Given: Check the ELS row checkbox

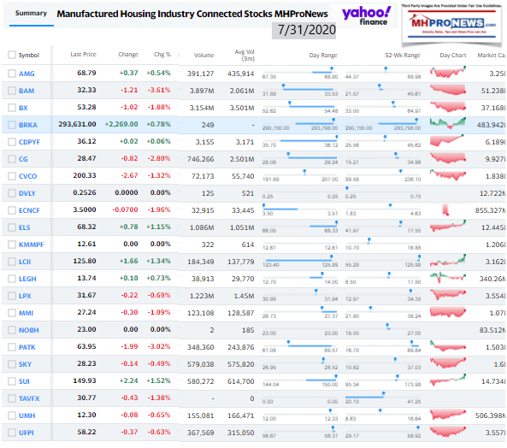Looking at the screenshot, I should coord(12,227).
